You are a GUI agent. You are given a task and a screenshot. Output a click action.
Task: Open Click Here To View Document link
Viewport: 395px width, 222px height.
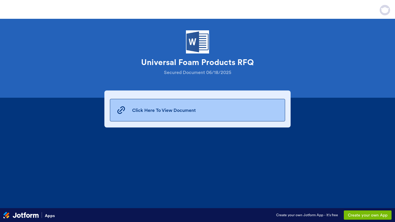tap(197, 110)
